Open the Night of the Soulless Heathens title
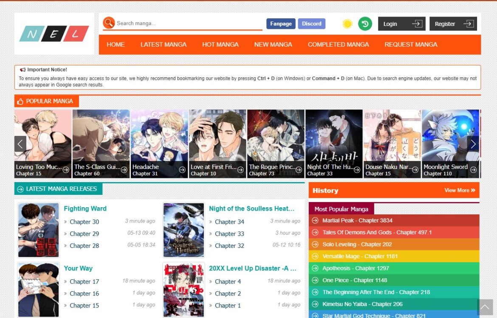The width and height of the screenshot is (497, 318). click(251, 208)
